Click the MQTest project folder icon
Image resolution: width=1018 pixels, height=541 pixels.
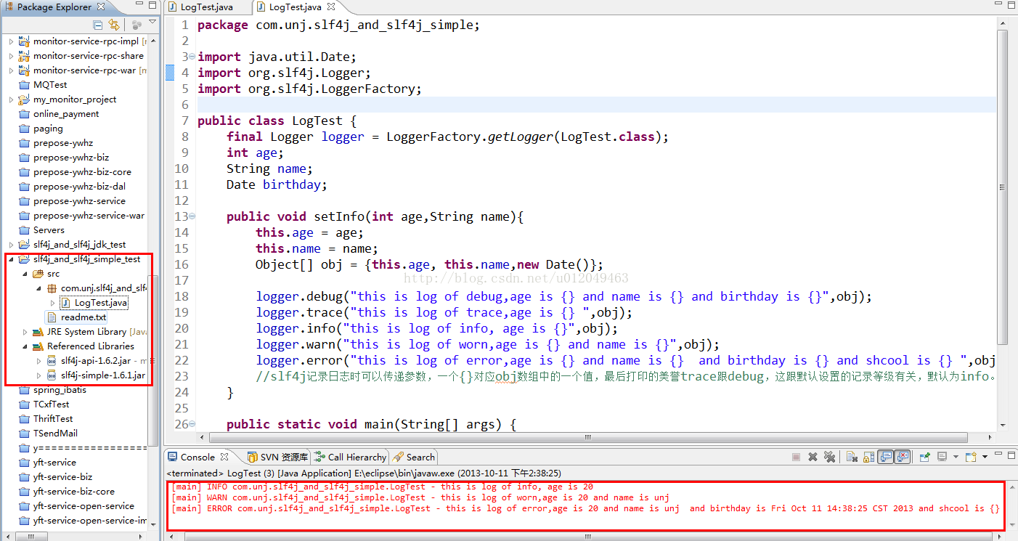point(24,85)
